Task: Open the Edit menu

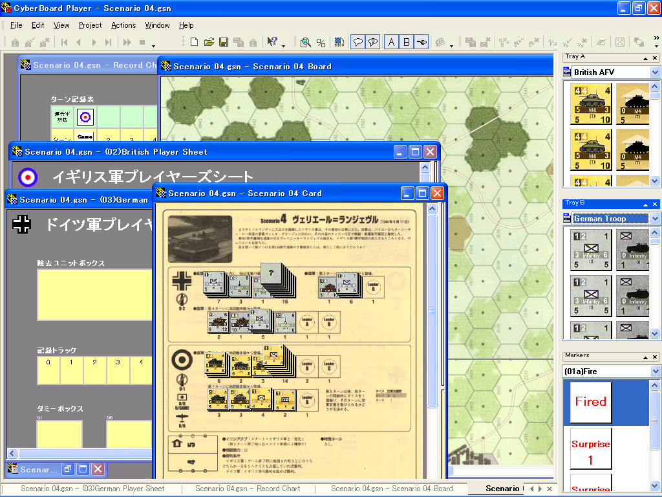Action: pos(37,25)
